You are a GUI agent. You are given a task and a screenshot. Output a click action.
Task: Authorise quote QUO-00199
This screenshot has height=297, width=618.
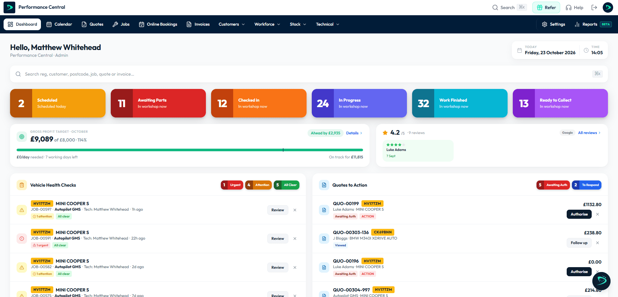(x=579, y=214)
